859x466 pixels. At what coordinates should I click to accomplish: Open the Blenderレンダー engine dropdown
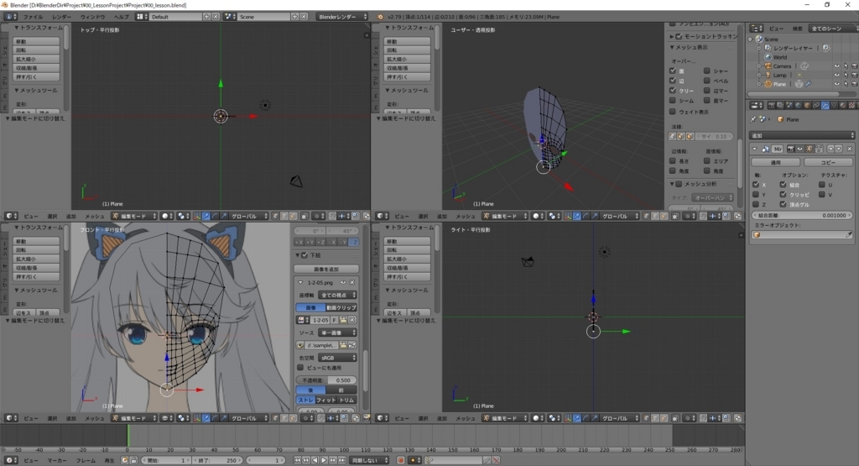point(342,17)
